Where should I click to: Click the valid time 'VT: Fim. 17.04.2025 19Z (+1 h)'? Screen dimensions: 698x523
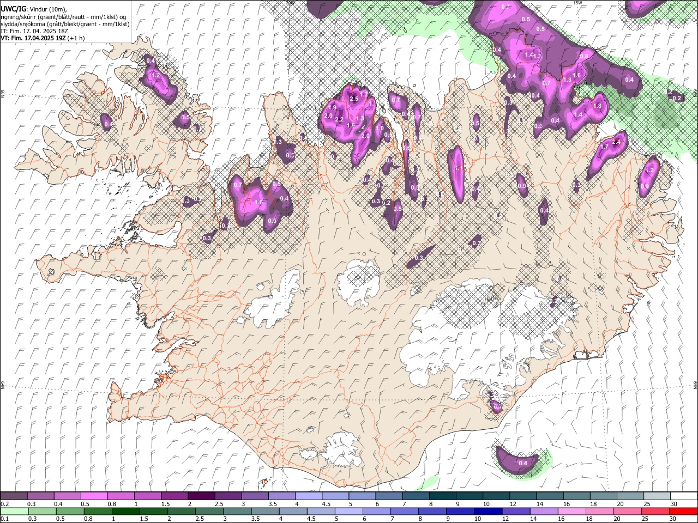[x=43, y=38]
